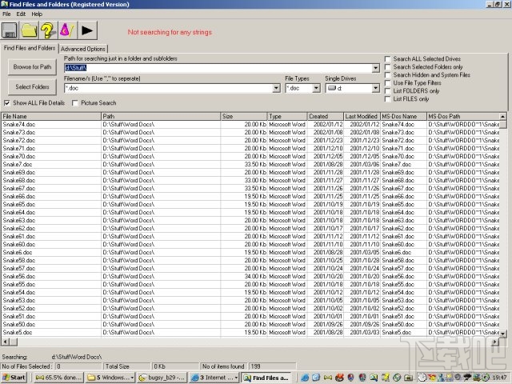512x384 pixels.
Task: Sort by File Name column header
Action: pyautogui.click(x=51, y=116)
